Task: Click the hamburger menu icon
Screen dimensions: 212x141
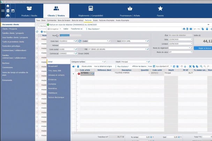Action: (3, 11)
